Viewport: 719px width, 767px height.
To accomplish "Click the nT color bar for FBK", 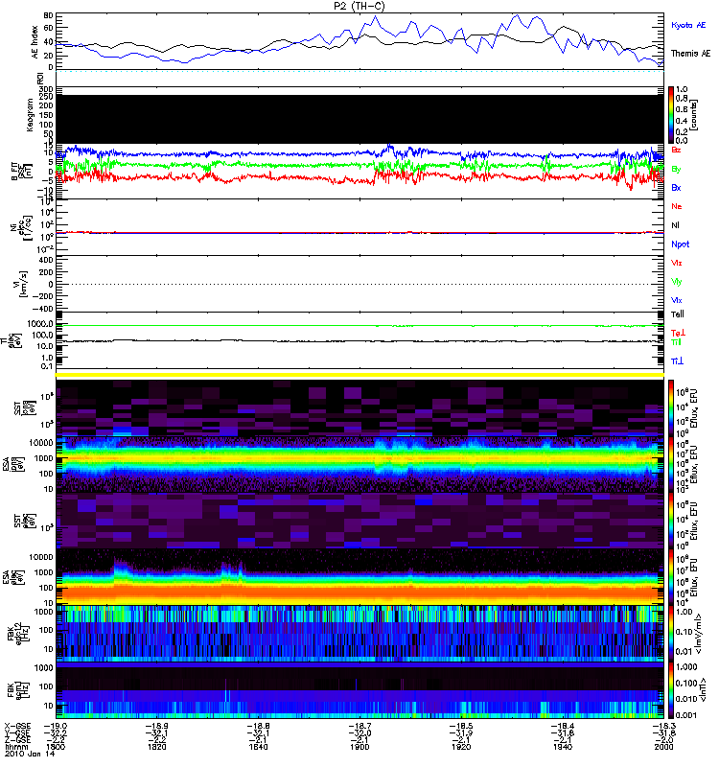I will 670,690.
